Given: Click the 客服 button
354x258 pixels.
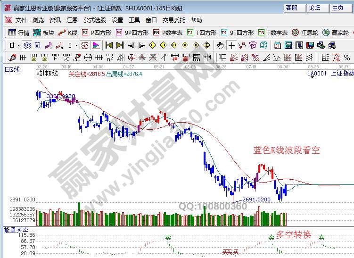Looking at the screenshot, I should [292, 8].
